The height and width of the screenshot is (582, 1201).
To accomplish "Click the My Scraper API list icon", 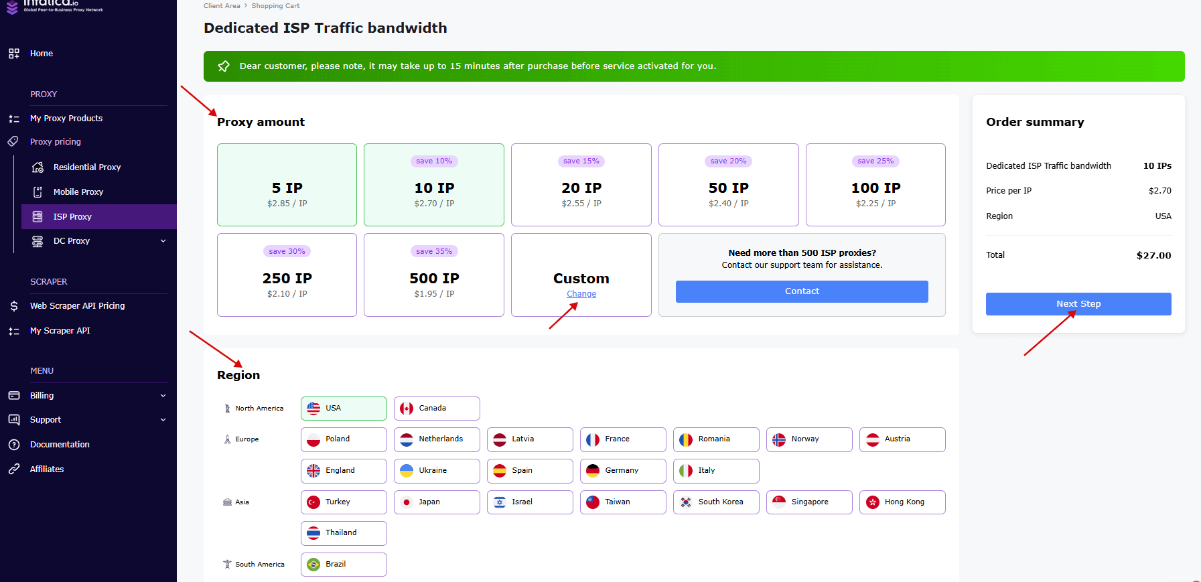I will (13, 331).
